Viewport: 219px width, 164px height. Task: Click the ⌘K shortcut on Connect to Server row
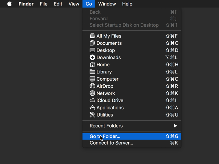point(174,143)
